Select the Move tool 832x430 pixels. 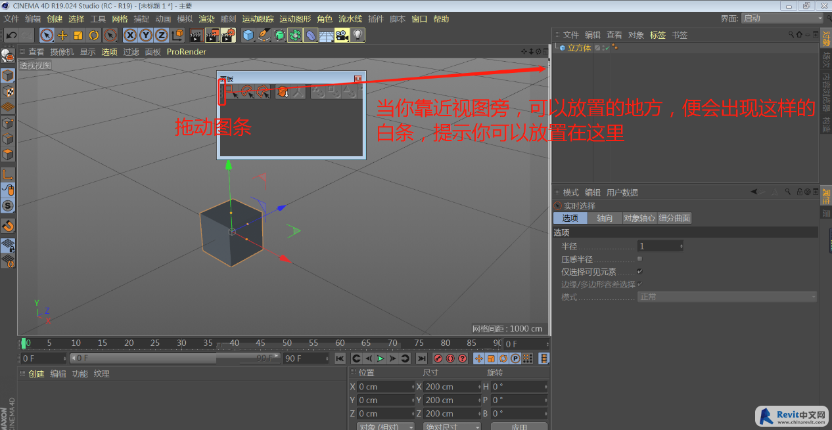point(62,35)
